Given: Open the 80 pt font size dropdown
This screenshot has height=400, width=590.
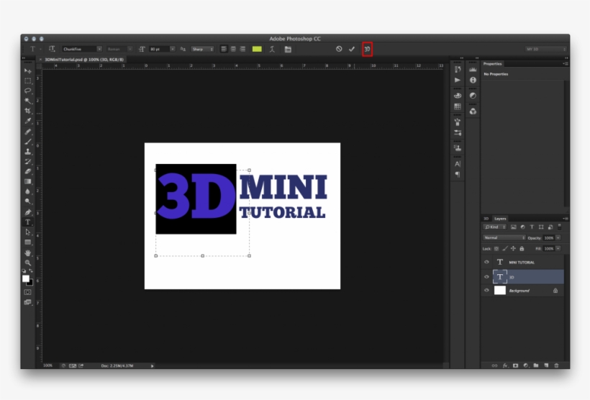Looking at the screenshot, I should click(x=173, y=49).
